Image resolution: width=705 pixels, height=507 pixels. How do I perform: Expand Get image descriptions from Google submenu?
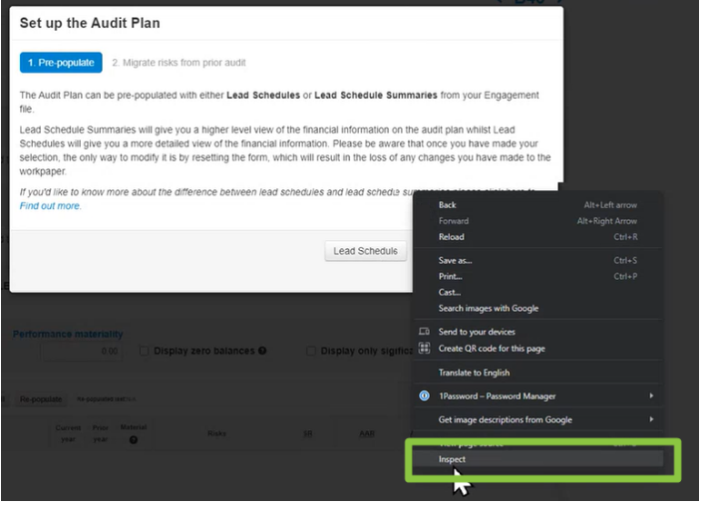coord(651,419)
